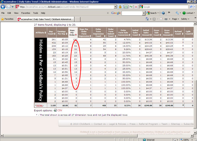Viewport: 197px width, 141px height.
Task: Click the printer icon in command bar
Action: [167, 19]
